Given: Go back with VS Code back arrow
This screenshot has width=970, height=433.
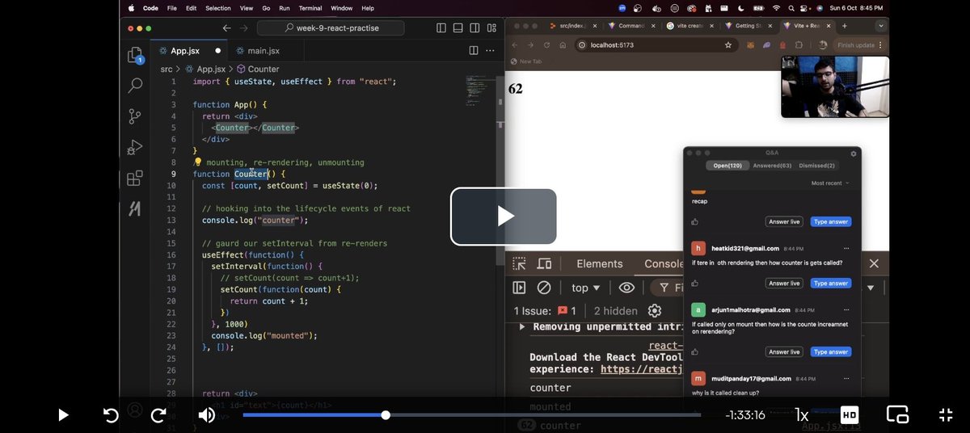Looking at the screenshot, I should (226, 27).
